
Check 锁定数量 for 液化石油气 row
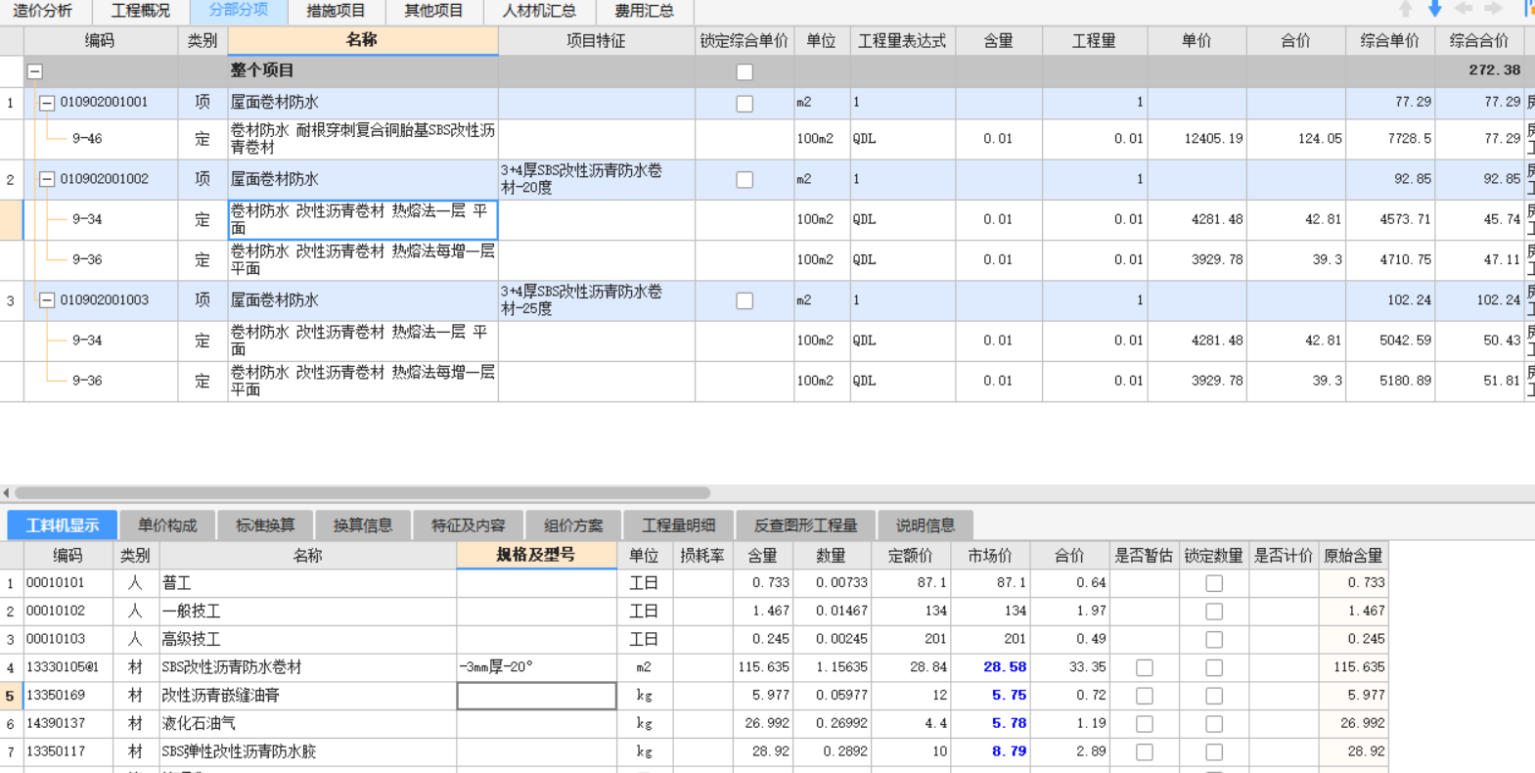point(1214,724)
